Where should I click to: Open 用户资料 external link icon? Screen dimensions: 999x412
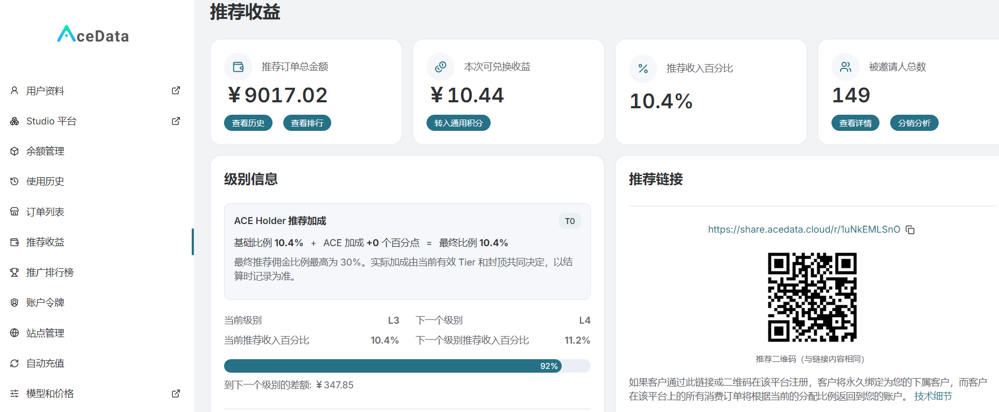(x=176, y=90)
